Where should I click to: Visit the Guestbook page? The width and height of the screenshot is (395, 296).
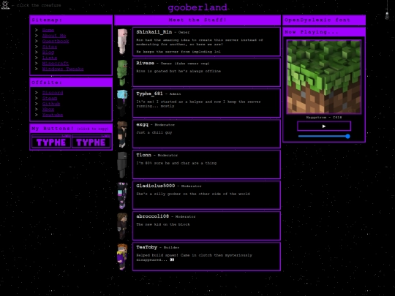[x=56, y=41]
